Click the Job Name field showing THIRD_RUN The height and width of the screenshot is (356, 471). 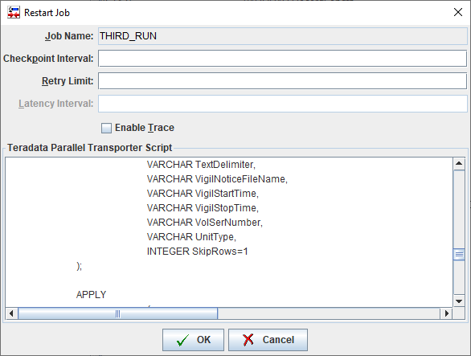pos(282,36)
